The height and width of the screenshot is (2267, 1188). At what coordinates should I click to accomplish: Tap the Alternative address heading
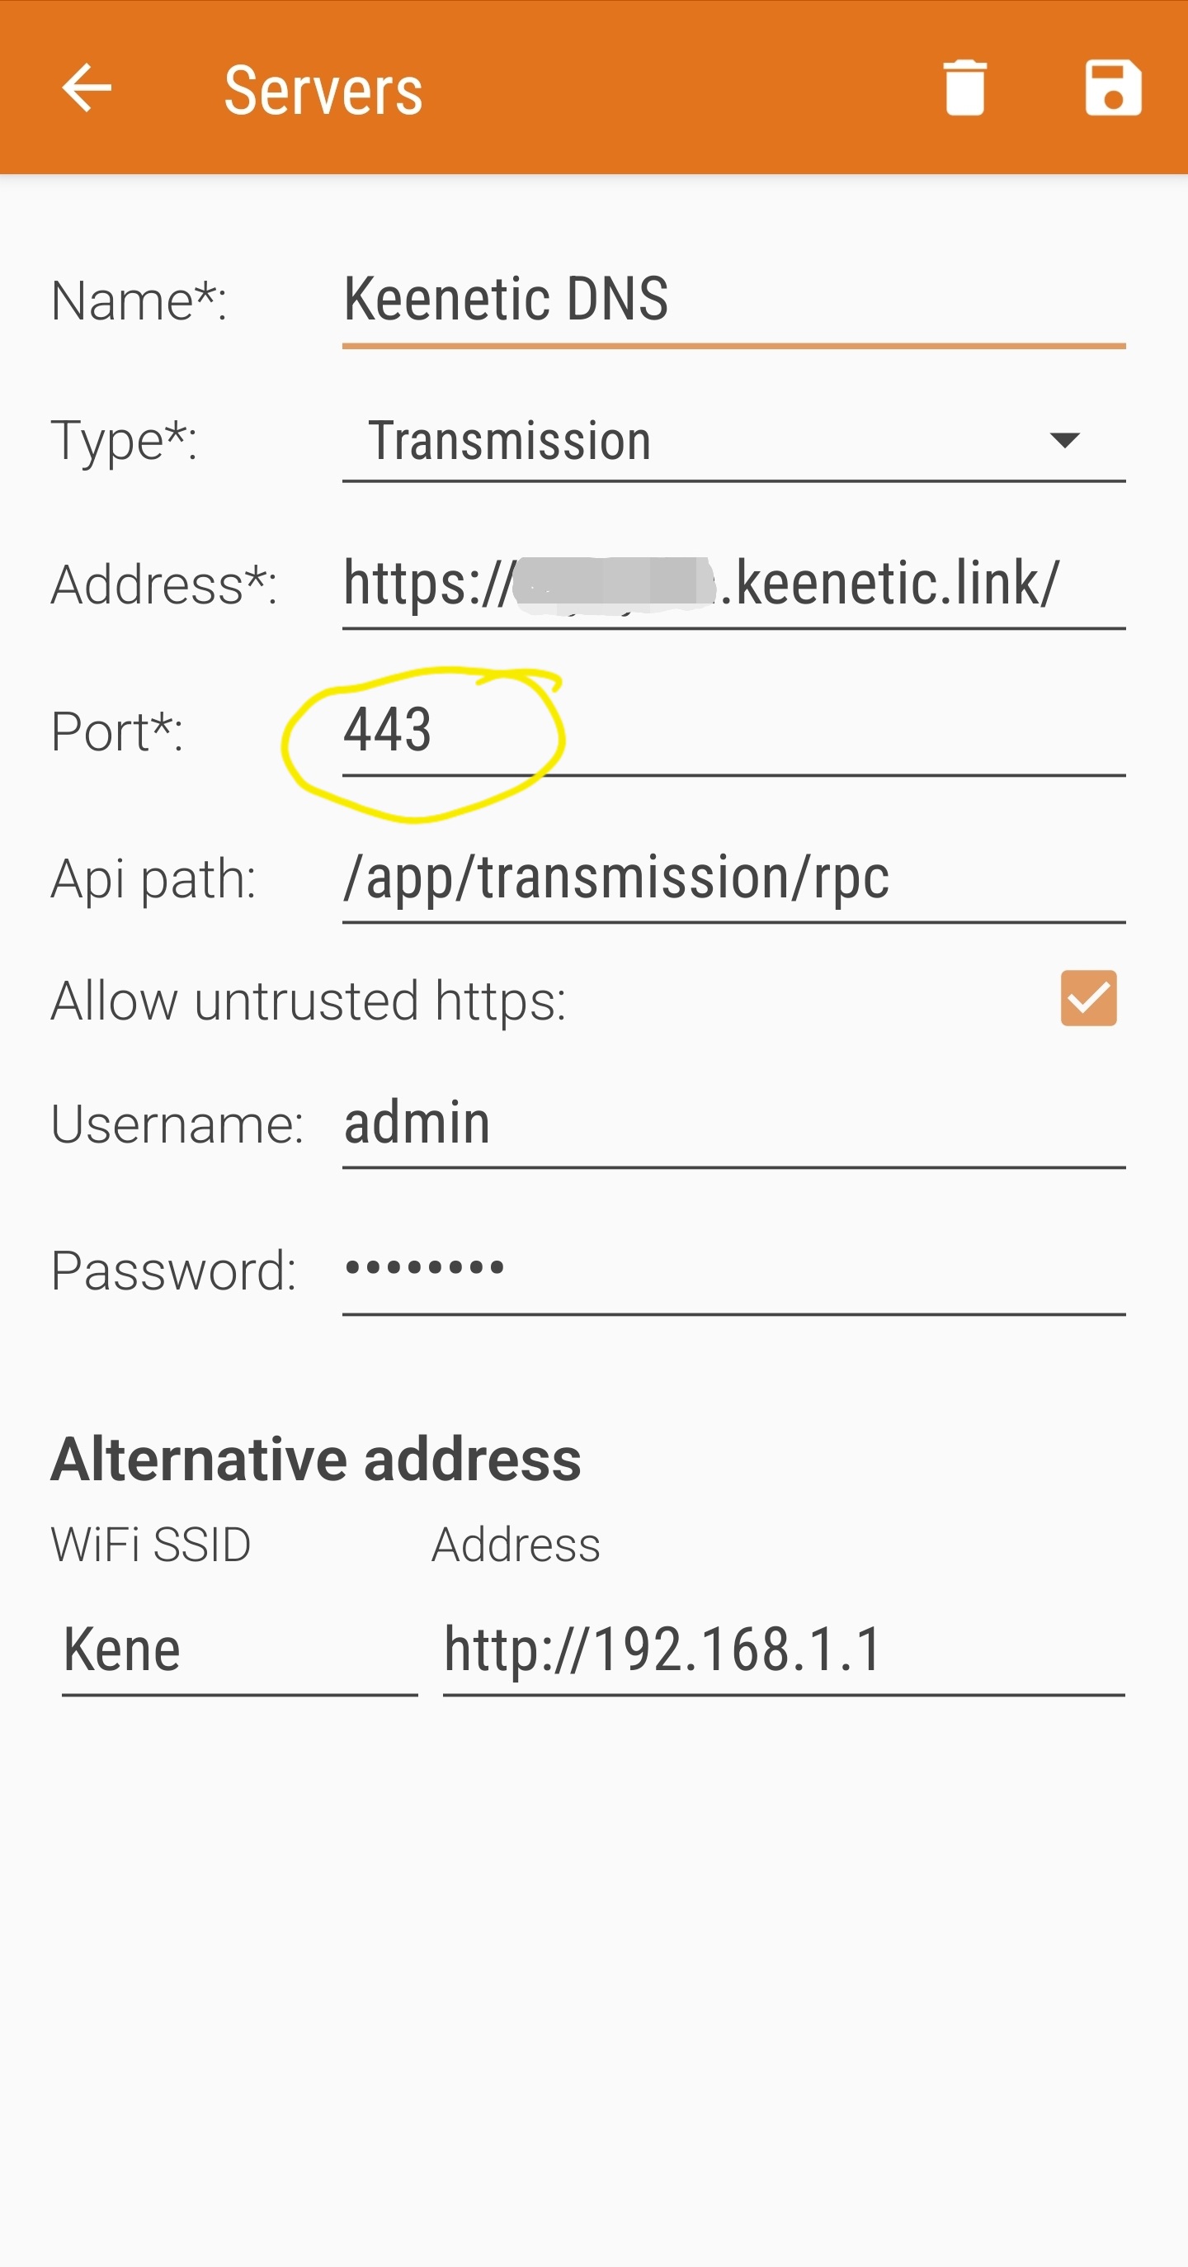tap(316, 1458)
